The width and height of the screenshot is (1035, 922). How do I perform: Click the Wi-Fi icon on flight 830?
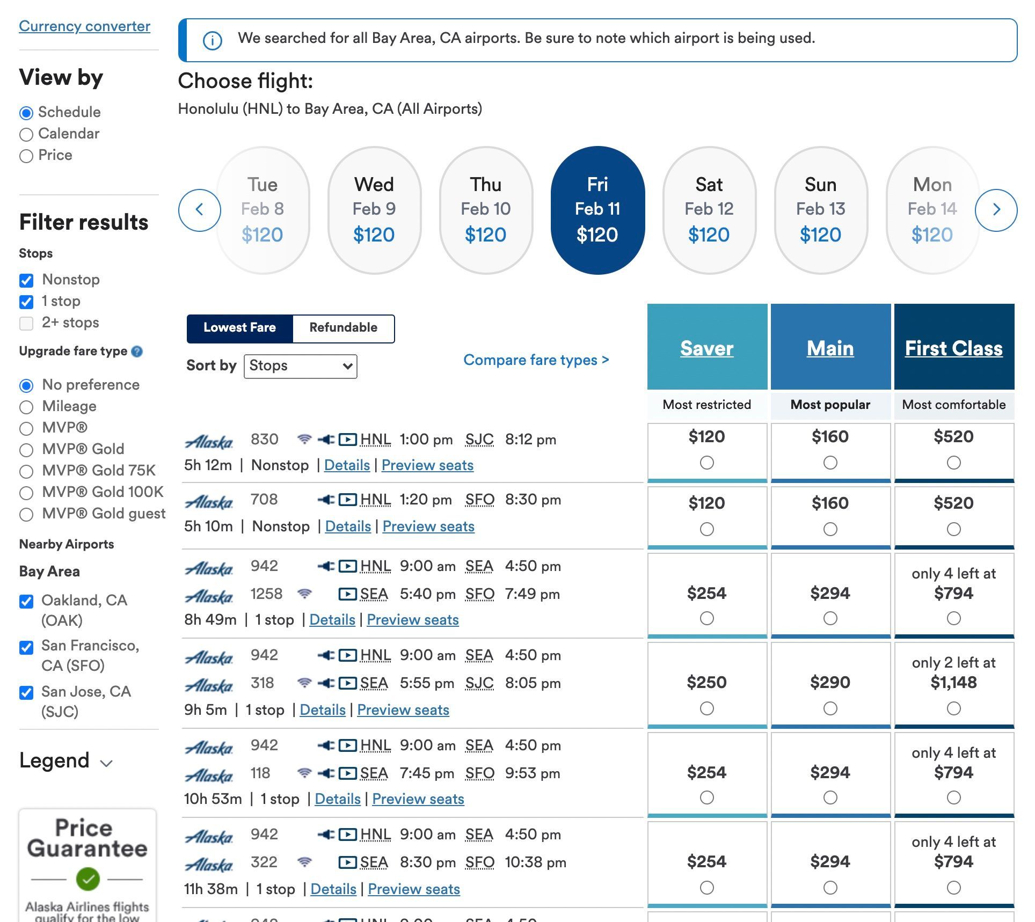[304, 440]
